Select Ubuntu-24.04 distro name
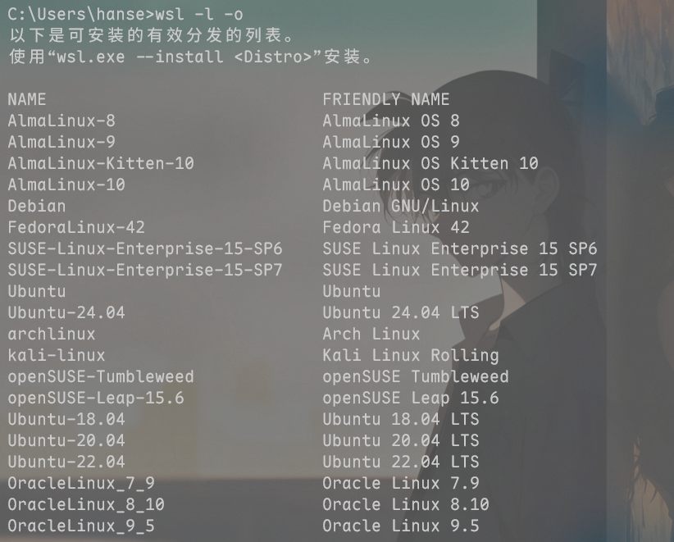The height and width of the screenshot is (542, 674). click(x=66, y=312)
